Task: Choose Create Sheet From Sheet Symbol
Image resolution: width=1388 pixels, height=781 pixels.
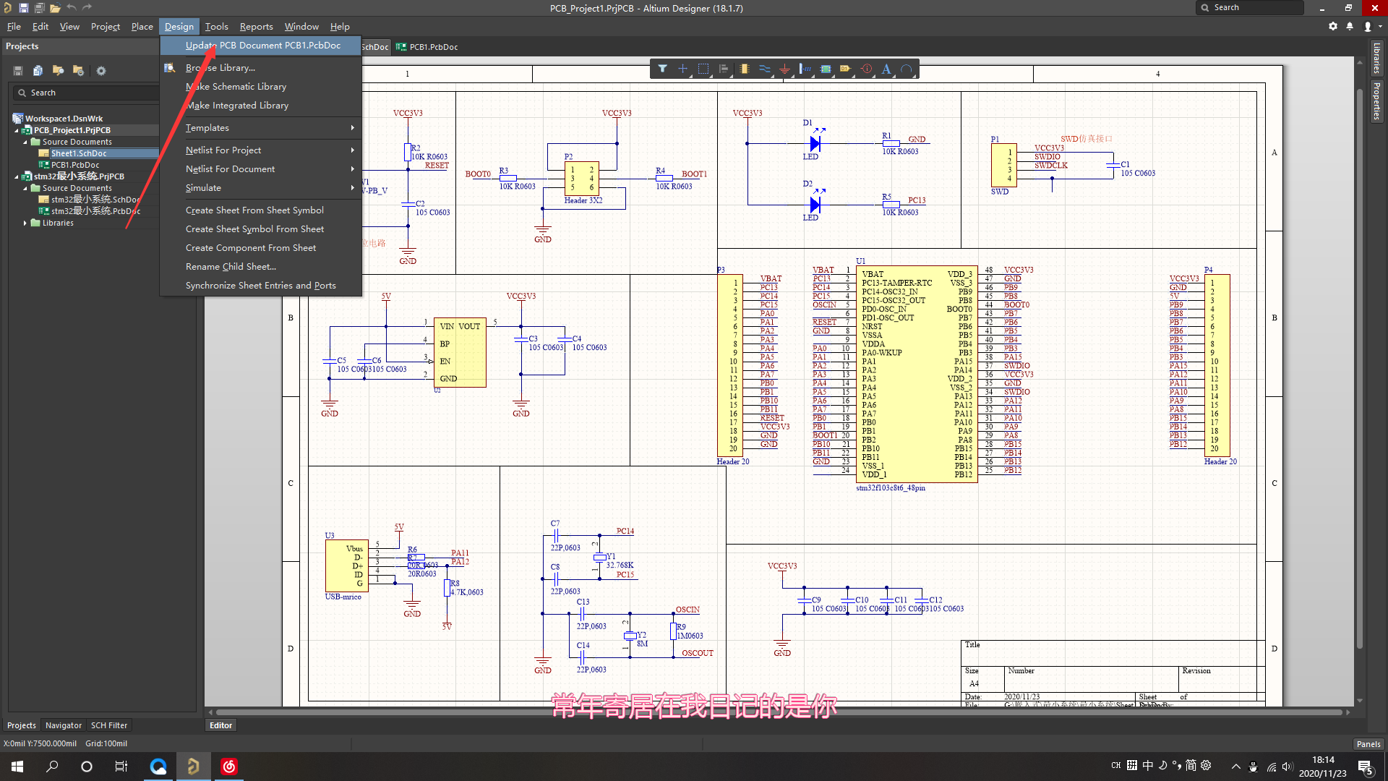Action: click(261, 210)
